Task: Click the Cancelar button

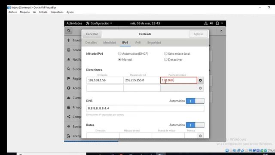Action: [92, 34]
